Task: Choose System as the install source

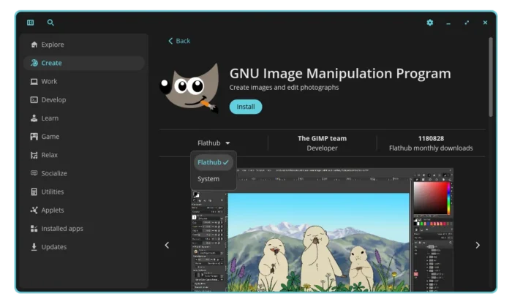Action: click(208, 179)
